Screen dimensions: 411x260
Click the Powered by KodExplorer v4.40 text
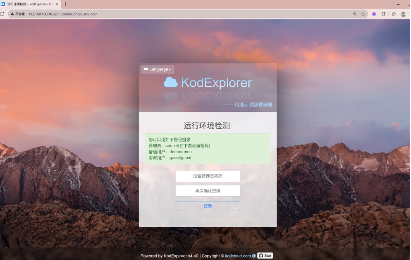pyautogui.click(x=170, y=256)
